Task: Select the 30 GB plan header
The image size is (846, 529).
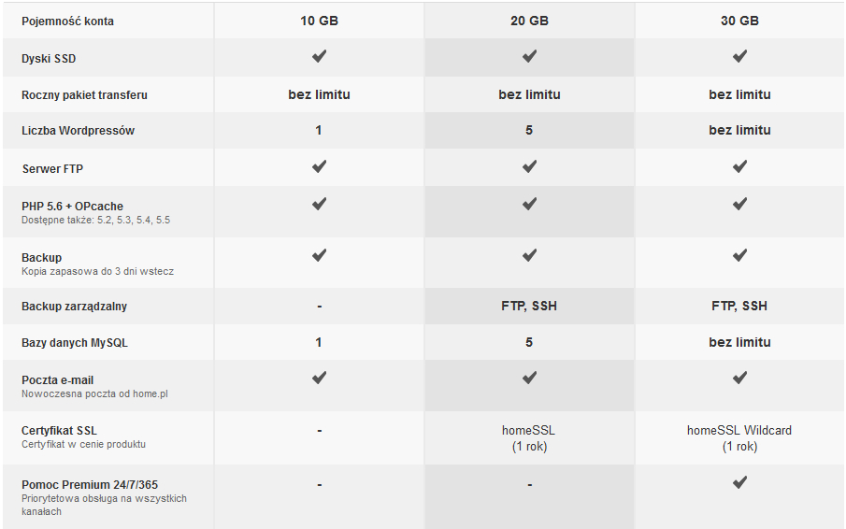Action: click(739, 21)
